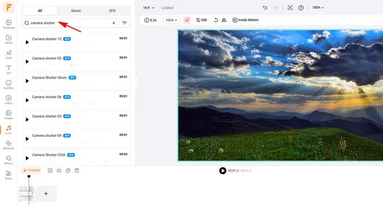
Task: Open the Text sidebar panel
Action: tap(9, 69)
